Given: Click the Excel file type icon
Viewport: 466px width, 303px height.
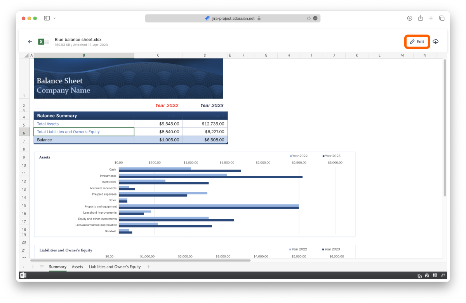Looking at the screenshot, I should tap(44, 42).
